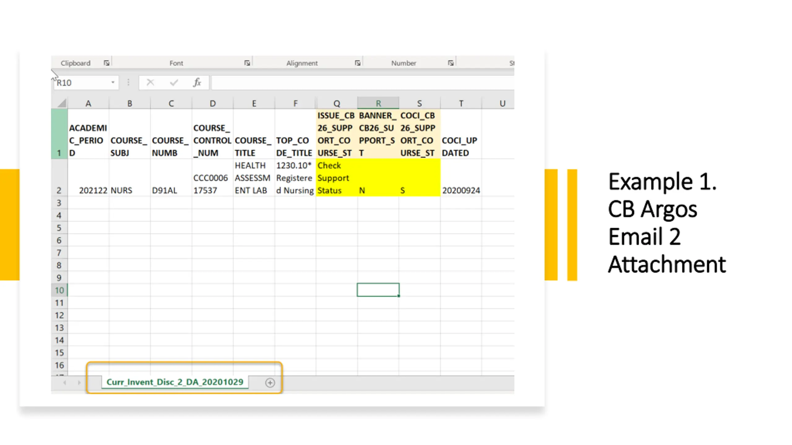Viewport: 792px width, 445px height.
Task: Select row 5 header
Action: 59,228
